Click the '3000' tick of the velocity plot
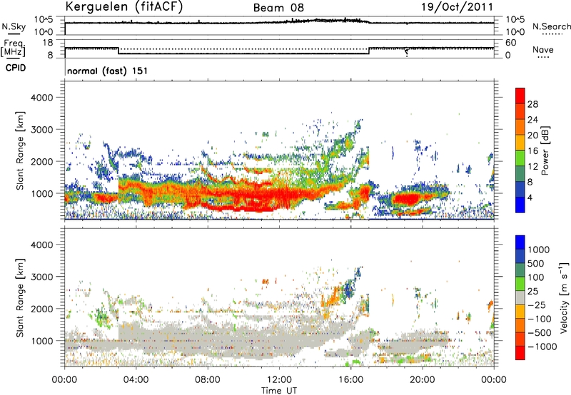This screenshot has width=571, height=395. [x=41, y=277]
